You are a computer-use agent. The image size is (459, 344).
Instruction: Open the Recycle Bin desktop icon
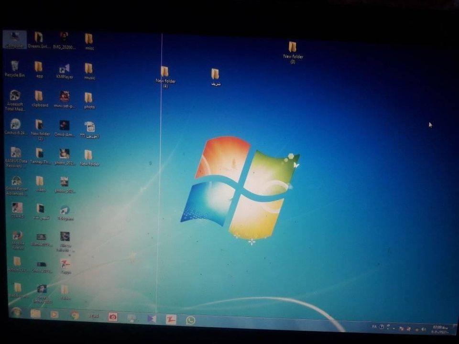coord(15,69)
